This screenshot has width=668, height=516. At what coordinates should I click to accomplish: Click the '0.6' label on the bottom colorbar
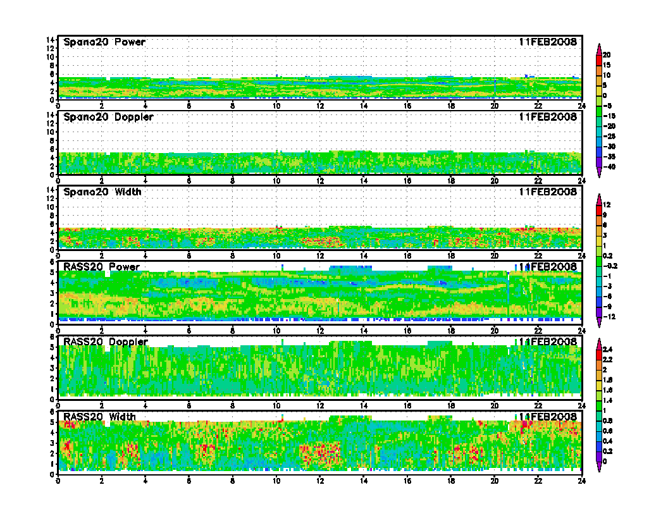tap(607, 431)
